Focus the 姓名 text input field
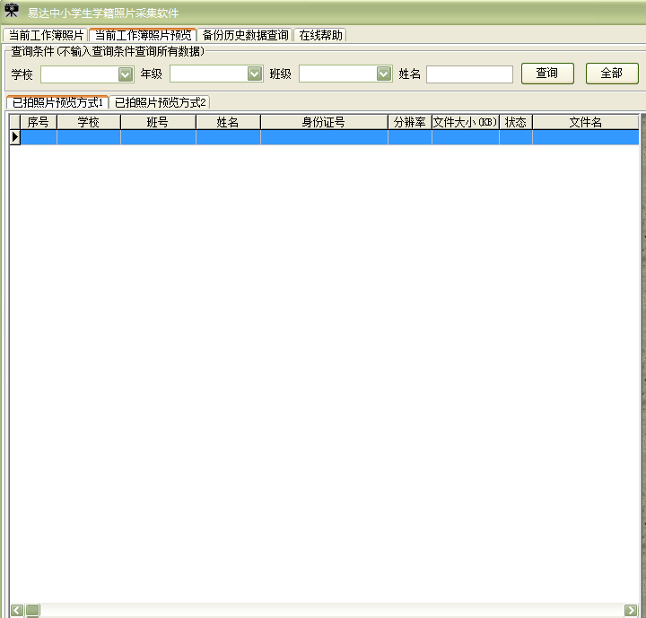646x618 pixels. click(x=469, y=74)
